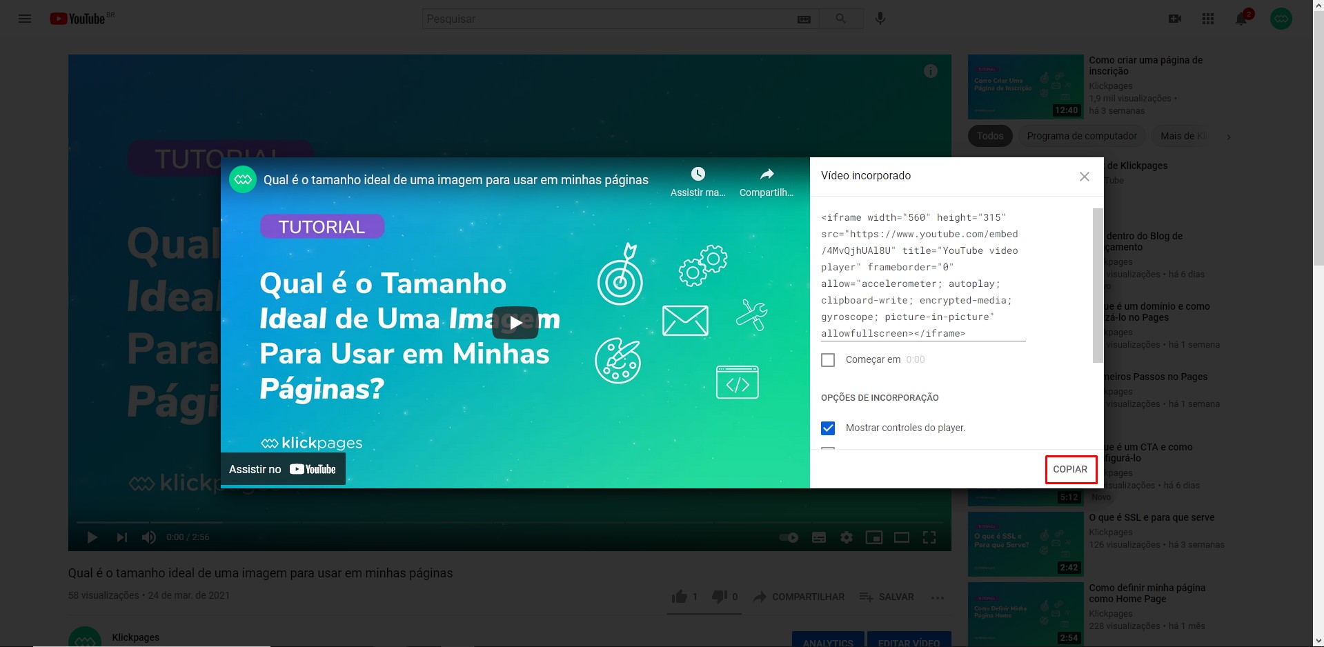Enable miniplayer mode
This screenshot has height=647, width=1324.
[874, 537]
